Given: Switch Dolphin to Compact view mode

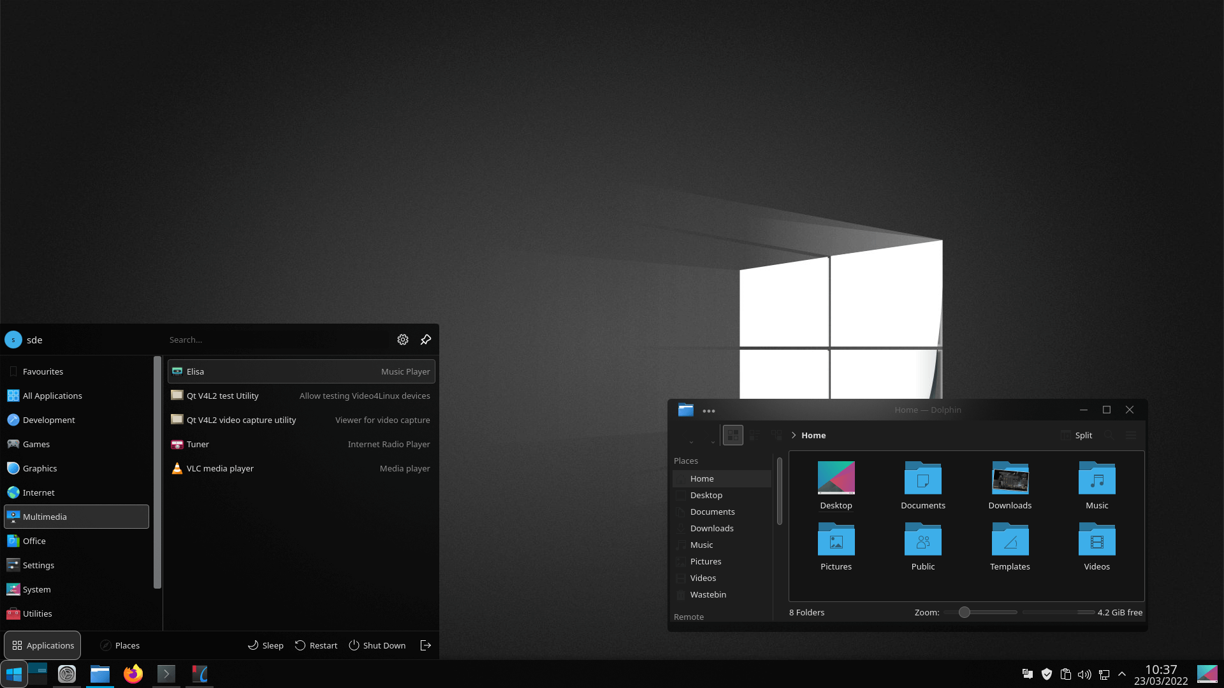Looking at the screenshot, I should point(755,435).
